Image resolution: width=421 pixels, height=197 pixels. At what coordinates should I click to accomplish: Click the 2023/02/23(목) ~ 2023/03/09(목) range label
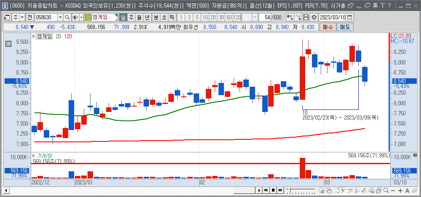click(340, 117)
